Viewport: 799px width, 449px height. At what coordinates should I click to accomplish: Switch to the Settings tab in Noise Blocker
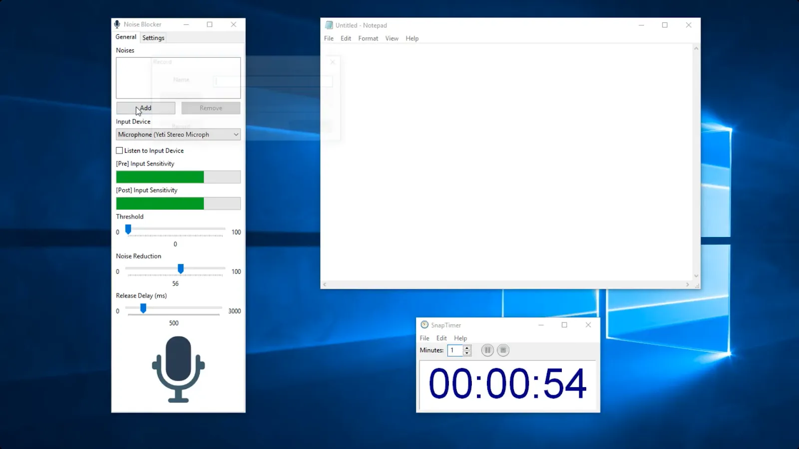pos(153,38)
